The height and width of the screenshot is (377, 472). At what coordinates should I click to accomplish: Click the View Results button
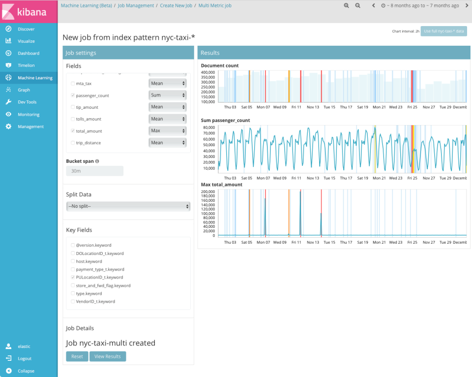click(108, 356)
